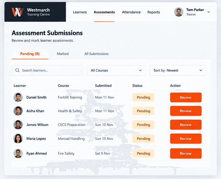Click Maria Lopez's Pending status badge
Screen dimensions: 221x179
143,138
